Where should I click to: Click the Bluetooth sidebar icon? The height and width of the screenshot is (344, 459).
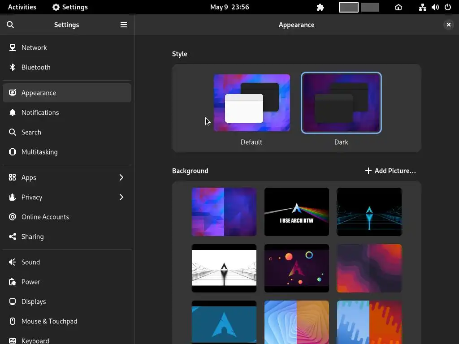pos(12,67)
